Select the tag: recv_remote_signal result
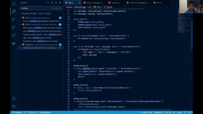203x114 pixels. 37,38
